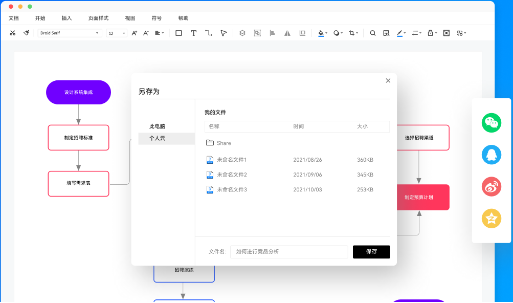Select the Format Painter icon
The height and width of the screenshot is (303, 513).
[x=26, y=32]
